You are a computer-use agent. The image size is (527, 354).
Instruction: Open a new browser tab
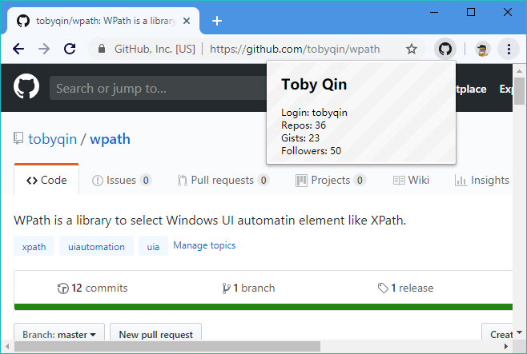(x=216, y=21)
